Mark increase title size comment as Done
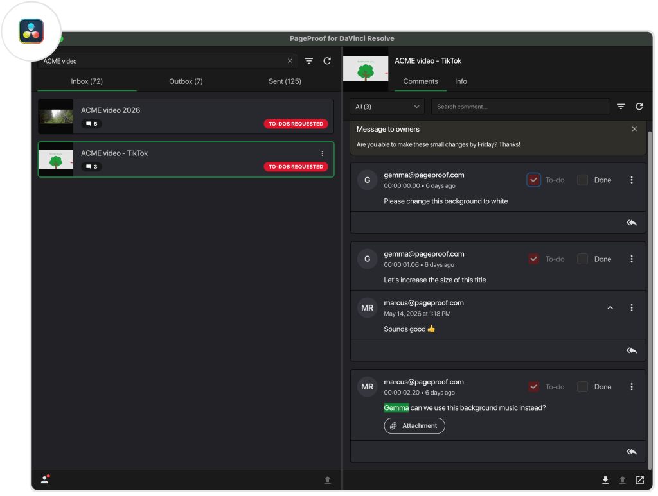The image size is (658, 496). tap(582, 259)
